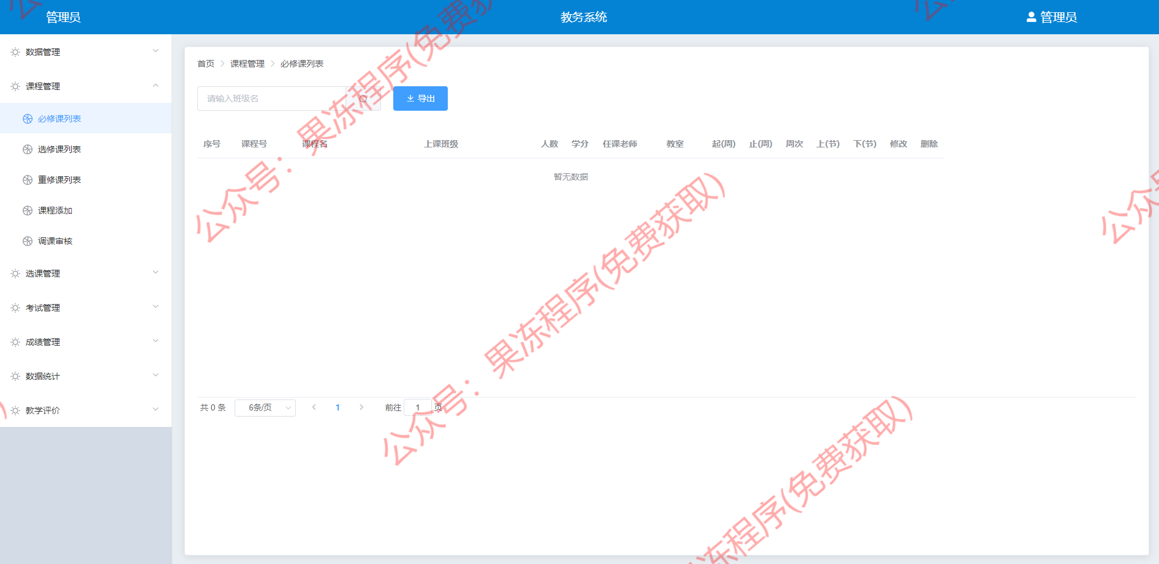Click the 上(节) column header
1159x564 pixels.
828,144
